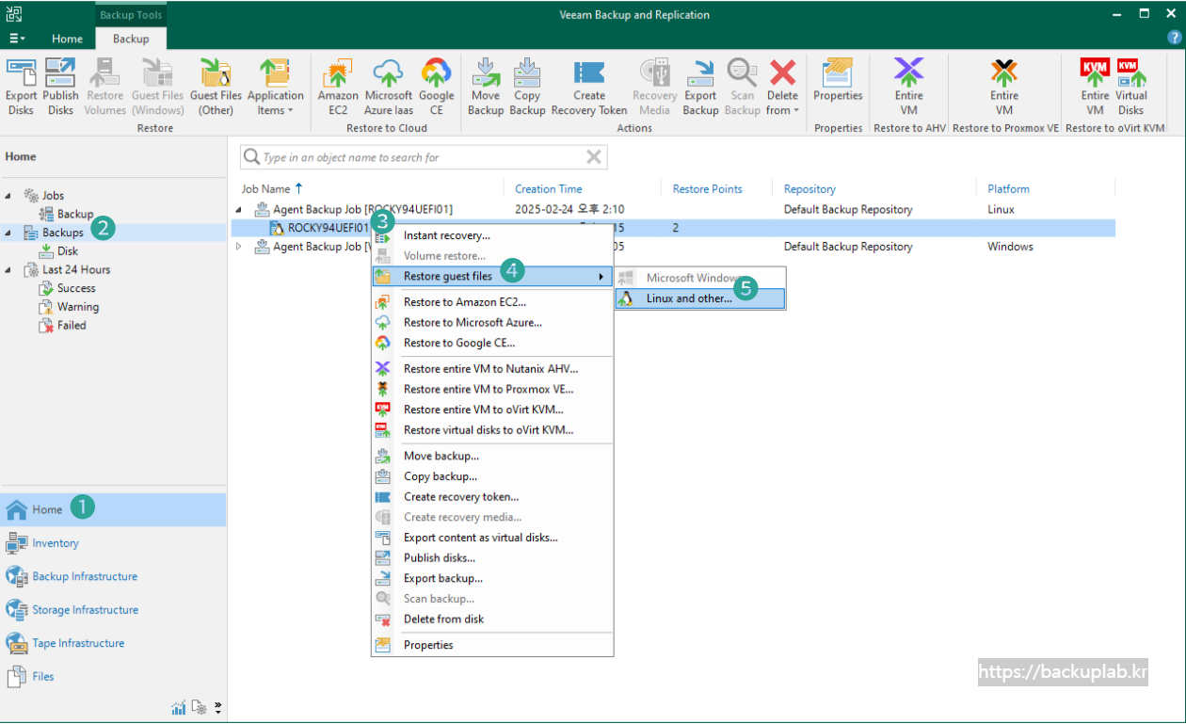Viewport: 1186px width, 724px height.
Task: Open Application Items ribbon dropdown
Action: click(x=276, y=87)
